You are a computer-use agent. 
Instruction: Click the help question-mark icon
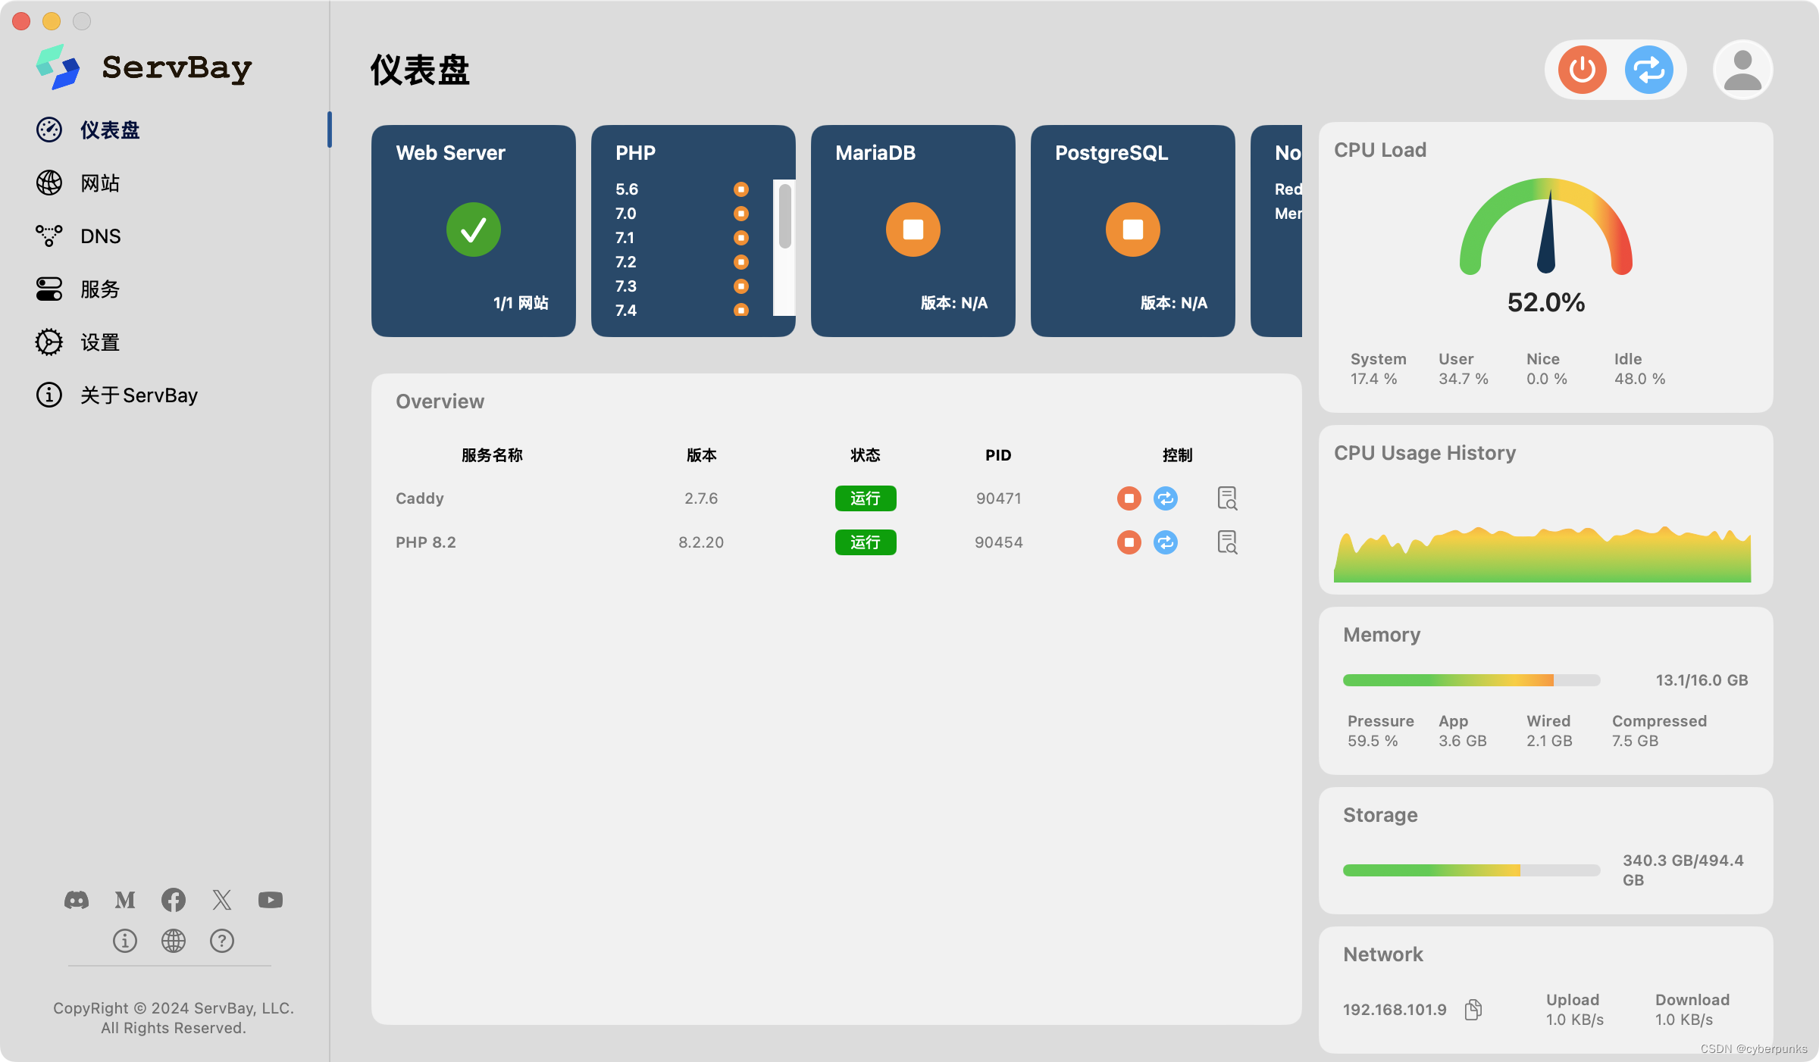click(222, 941)
